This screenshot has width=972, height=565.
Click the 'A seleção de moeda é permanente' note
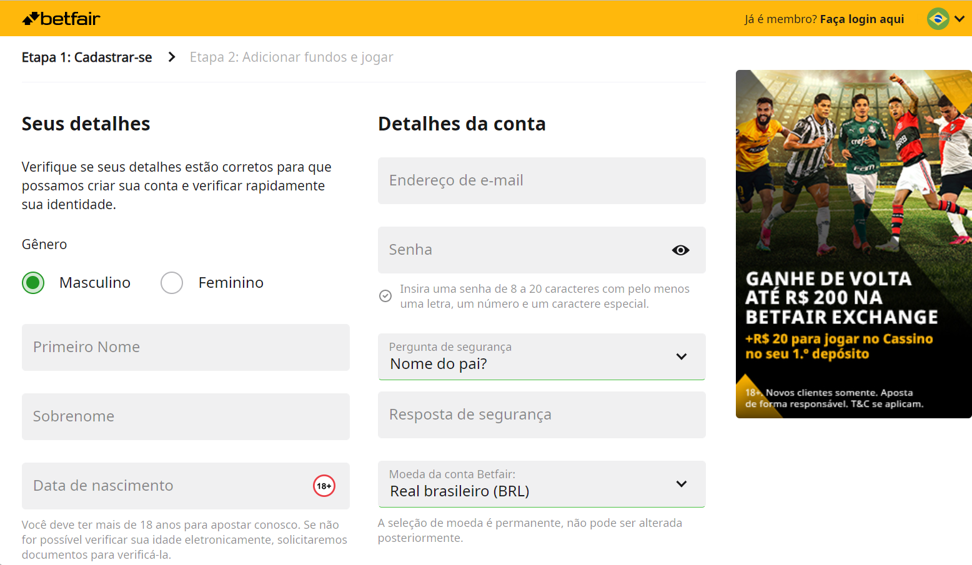[530, 530]
